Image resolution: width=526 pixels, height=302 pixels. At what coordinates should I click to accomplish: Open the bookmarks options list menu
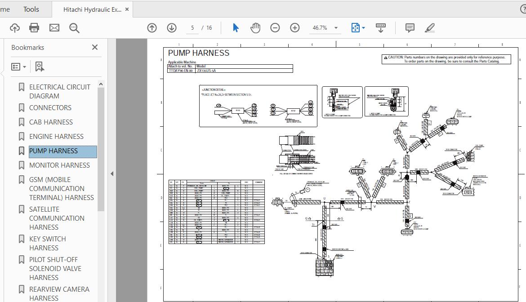coord(18,67)
